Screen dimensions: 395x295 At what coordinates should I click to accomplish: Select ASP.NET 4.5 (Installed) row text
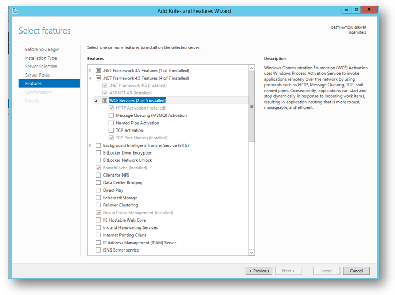[x=130, y=93]
